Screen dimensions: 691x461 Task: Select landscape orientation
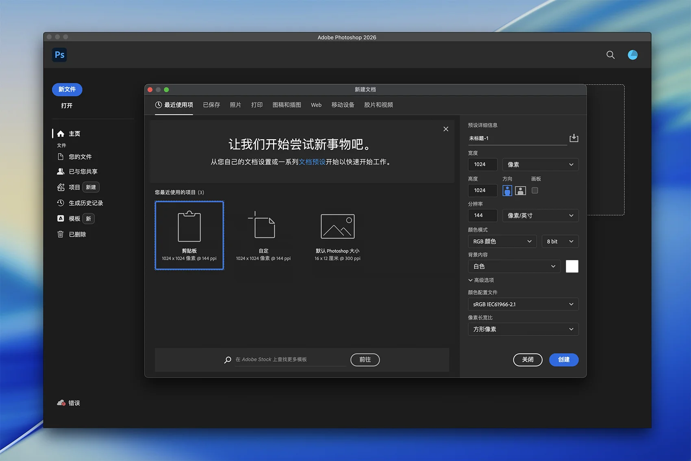click(520, 190)
